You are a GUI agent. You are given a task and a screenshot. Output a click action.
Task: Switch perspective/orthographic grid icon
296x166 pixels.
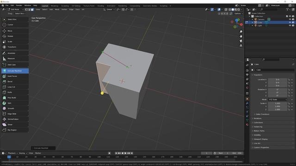(241, 46)
